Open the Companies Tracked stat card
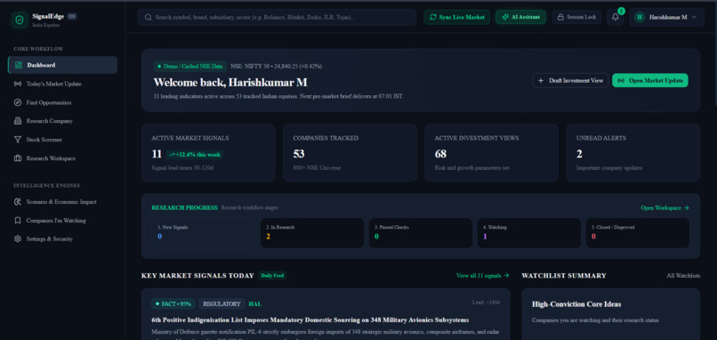This screenshot has height=340, width=717. coord(350,153)
